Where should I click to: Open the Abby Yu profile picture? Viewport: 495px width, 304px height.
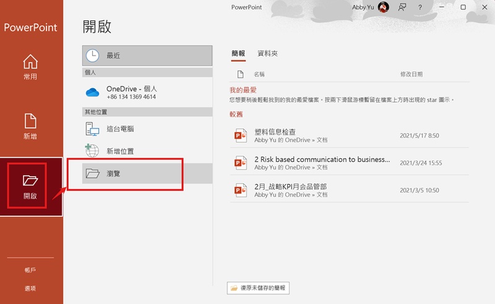pyautogui.click(x=384, y=7)
